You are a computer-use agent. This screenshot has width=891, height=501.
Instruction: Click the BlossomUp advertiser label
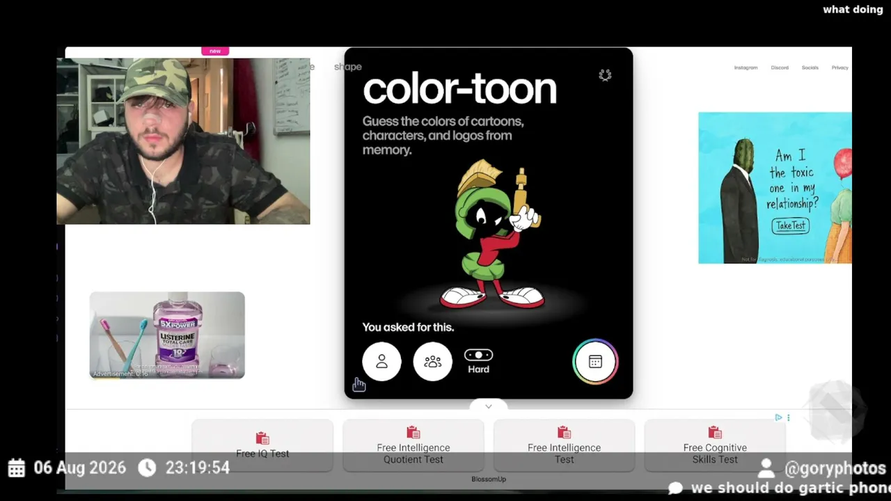coord(489,479)
